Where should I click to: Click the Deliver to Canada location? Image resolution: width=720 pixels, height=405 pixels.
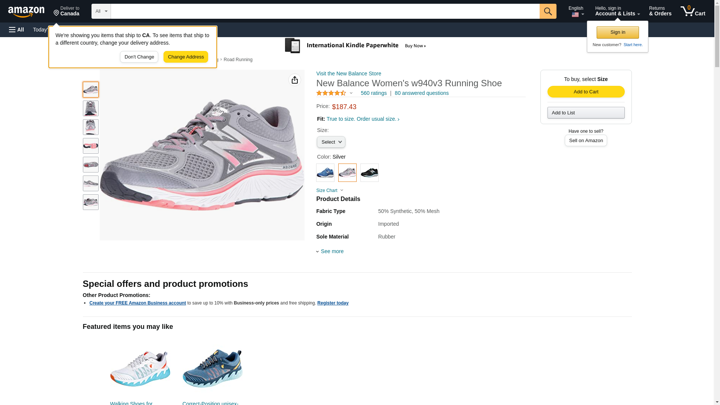click(x=66, y=11)
